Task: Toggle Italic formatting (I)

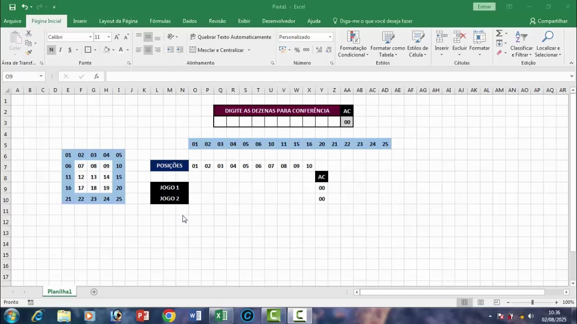Action: pyautogui.click(x=60, y=50)
